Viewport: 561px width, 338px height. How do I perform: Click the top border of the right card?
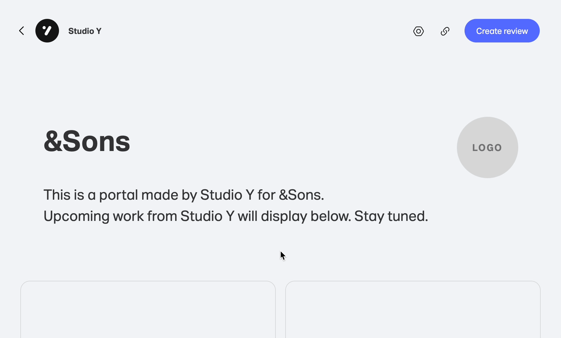(x=413, y=281)
